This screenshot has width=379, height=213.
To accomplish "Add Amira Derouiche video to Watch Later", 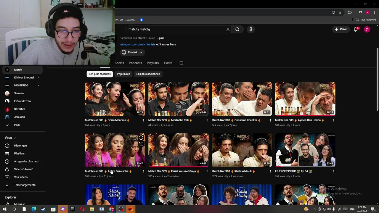I will pyautogui.click(x=141, y=138).
